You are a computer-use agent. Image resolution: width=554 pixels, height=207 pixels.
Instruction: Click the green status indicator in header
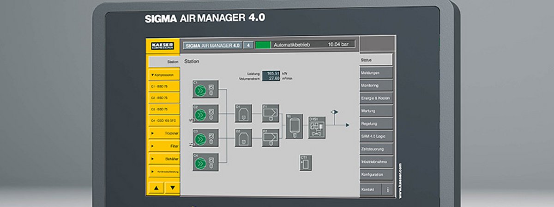263,45
